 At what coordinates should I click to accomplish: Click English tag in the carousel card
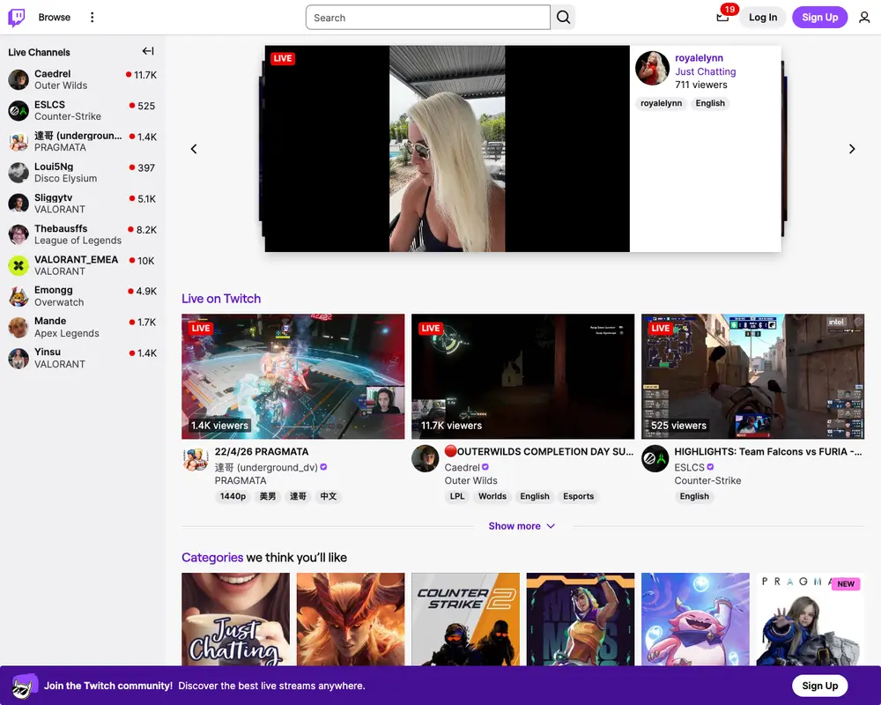pos(710,103)
